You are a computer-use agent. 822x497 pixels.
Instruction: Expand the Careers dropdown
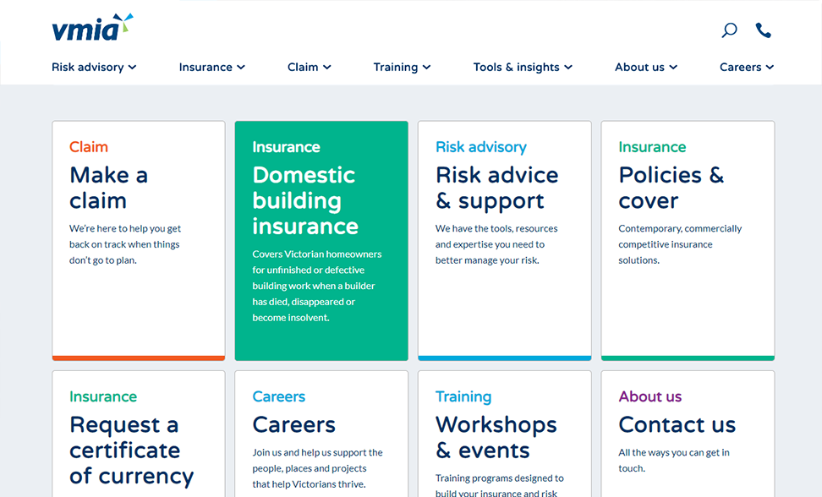746,67
